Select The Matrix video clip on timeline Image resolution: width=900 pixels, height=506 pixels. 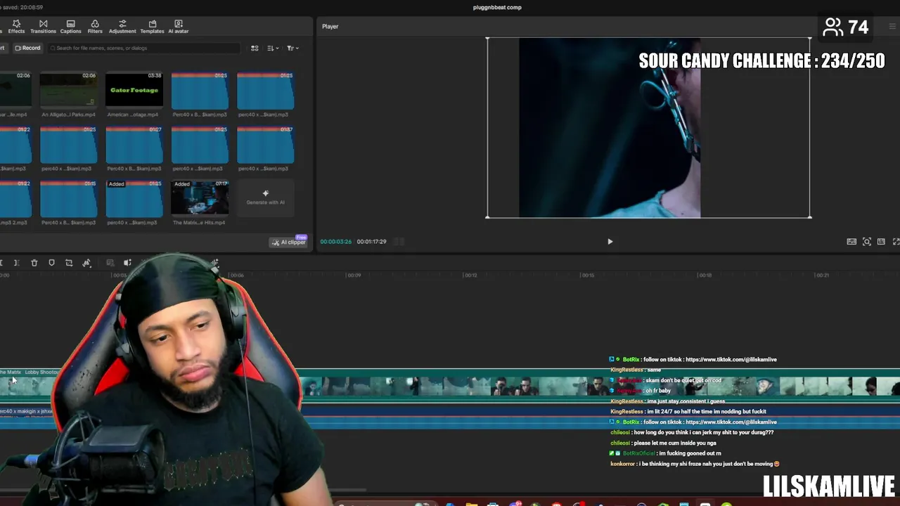(450, 385)
